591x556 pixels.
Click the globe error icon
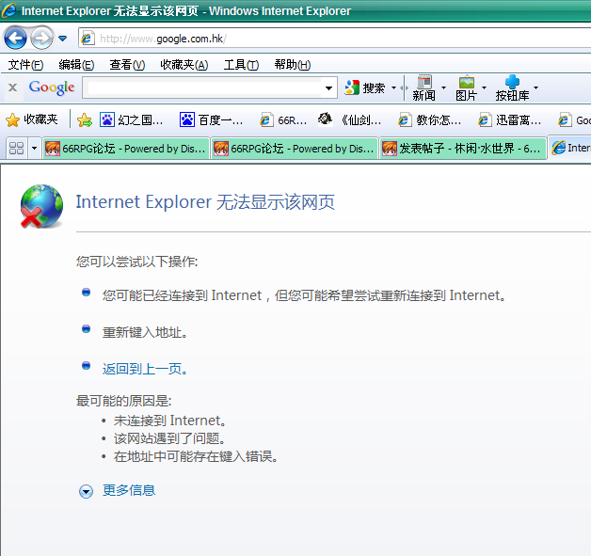click(x=41, y=206)
